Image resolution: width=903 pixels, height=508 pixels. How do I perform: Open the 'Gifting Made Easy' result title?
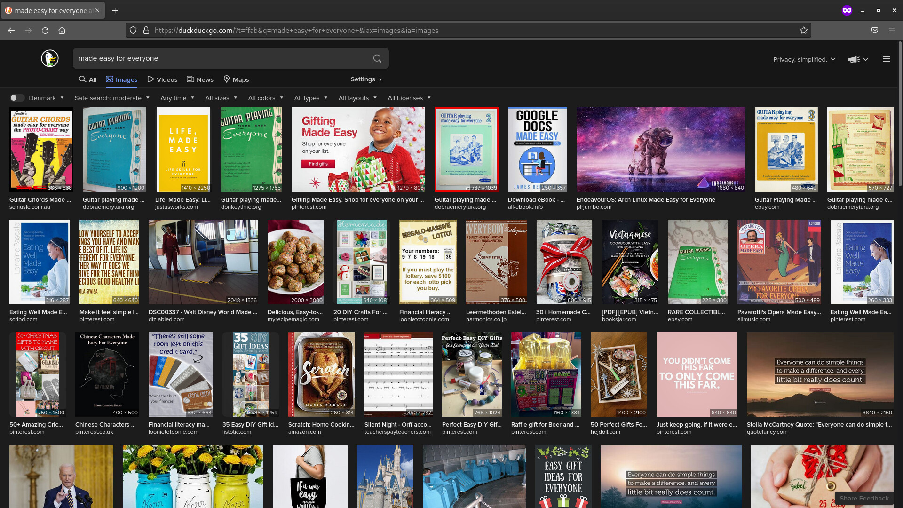(358, 200)
